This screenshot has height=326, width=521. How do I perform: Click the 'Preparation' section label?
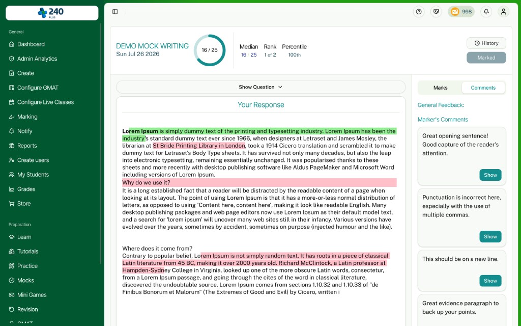point(20,225)
